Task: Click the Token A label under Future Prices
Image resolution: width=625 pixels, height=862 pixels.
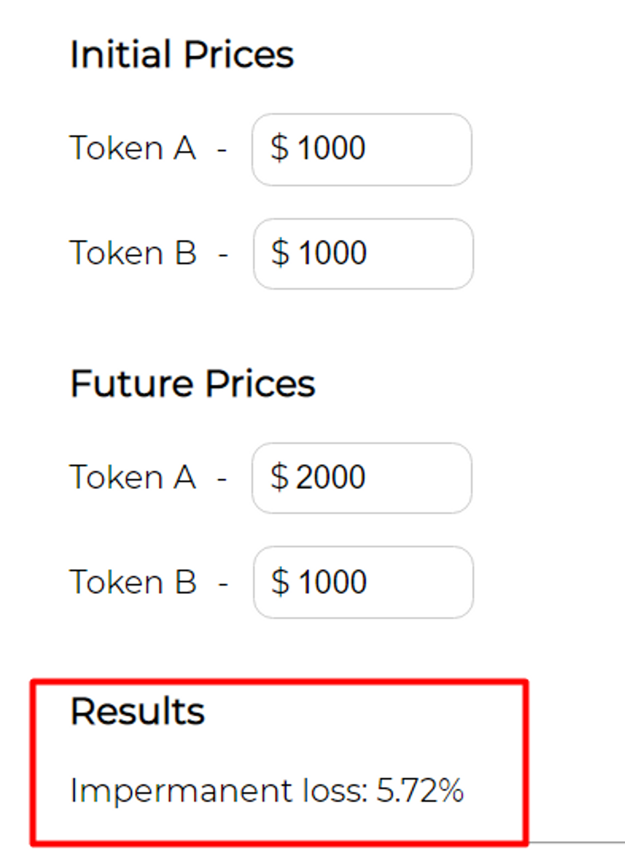Action: point(133,477)
